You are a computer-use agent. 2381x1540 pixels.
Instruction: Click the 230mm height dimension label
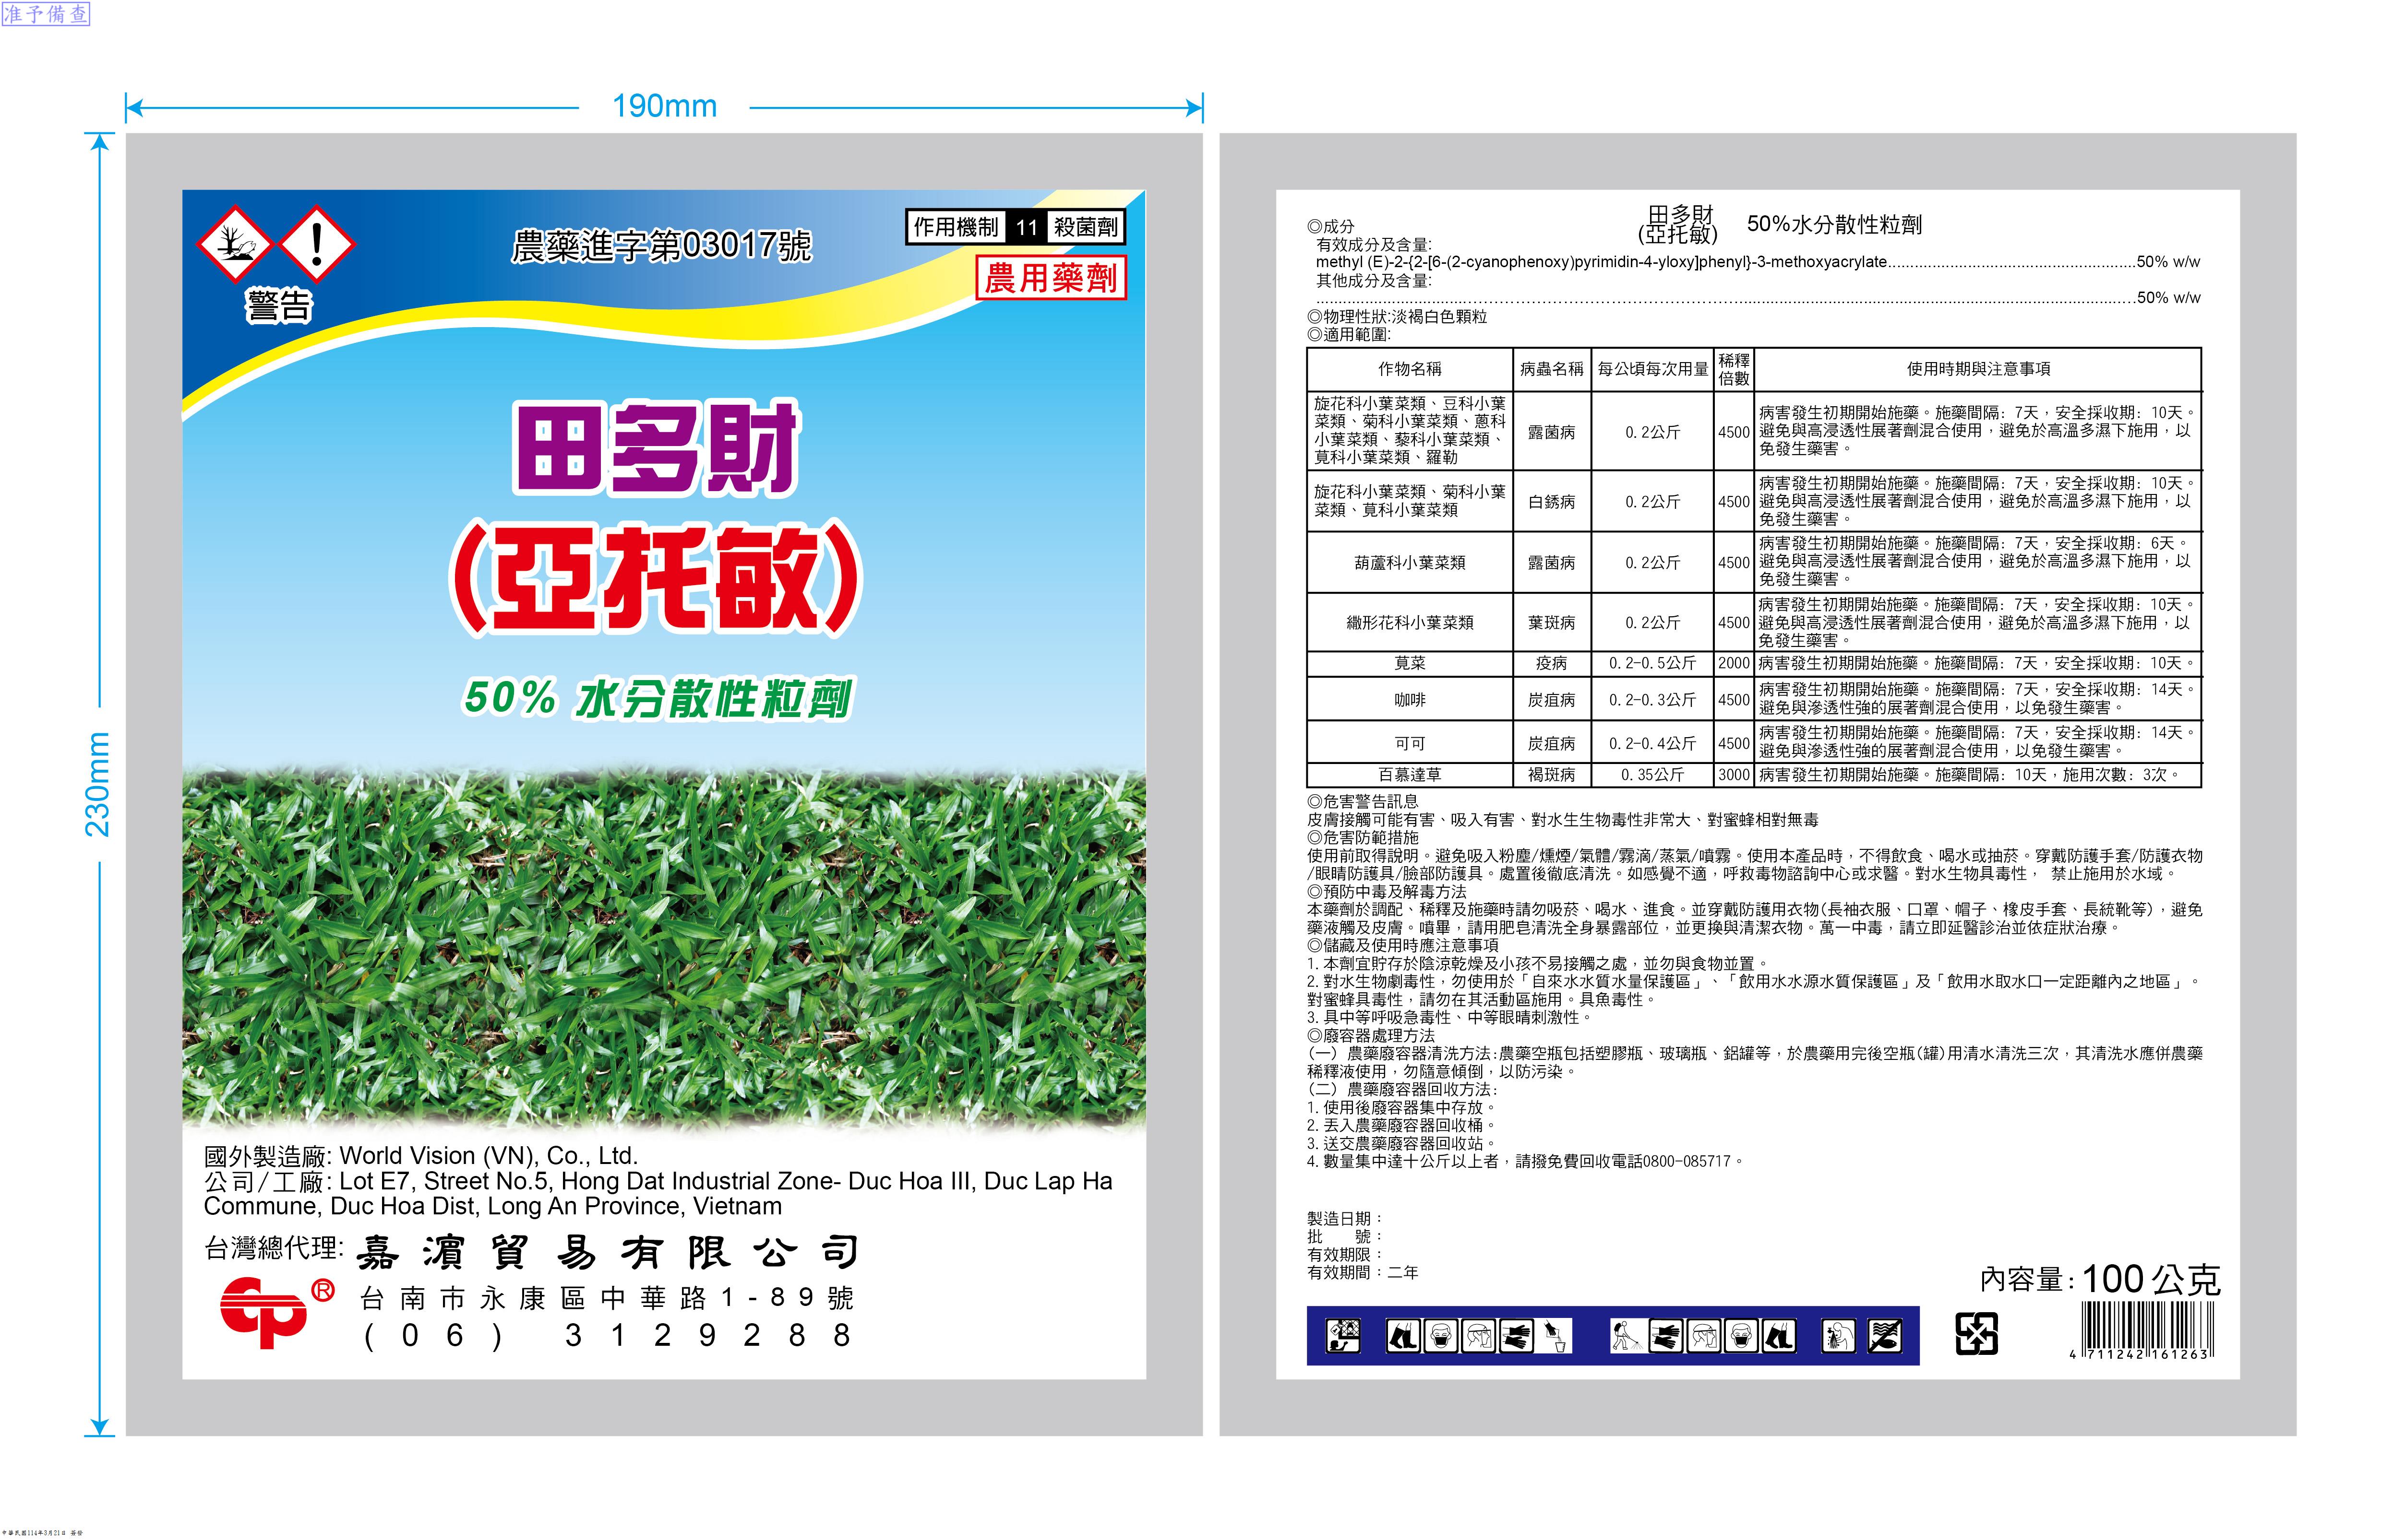(97, 784)
